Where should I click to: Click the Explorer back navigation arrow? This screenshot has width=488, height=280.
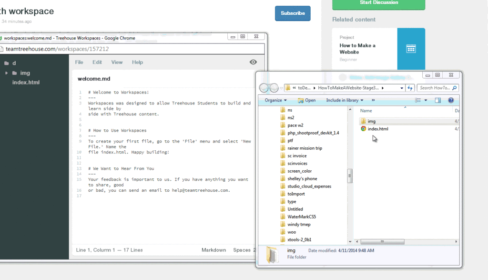(x=264, y=88)
